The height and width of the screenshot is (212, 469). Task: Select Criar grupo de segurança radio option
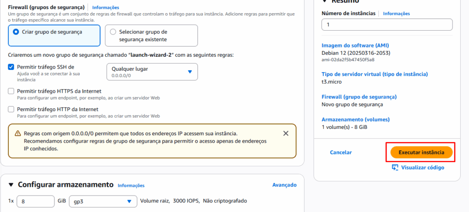coord(16,32)
